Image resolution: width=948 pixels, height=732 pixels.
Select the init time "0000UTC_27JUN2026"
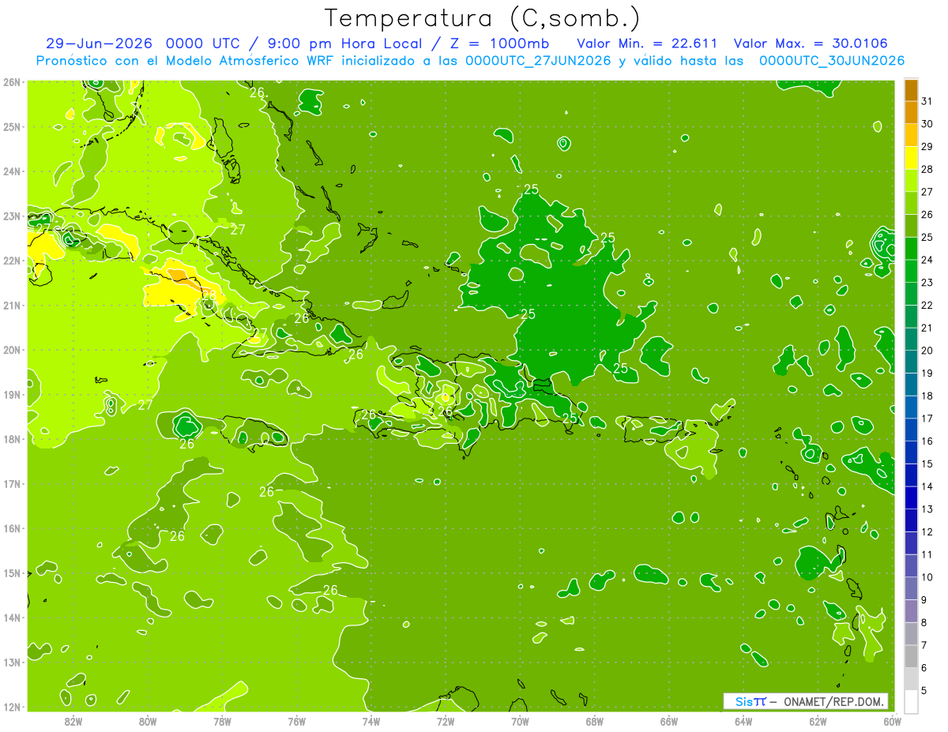coord(538,61)
